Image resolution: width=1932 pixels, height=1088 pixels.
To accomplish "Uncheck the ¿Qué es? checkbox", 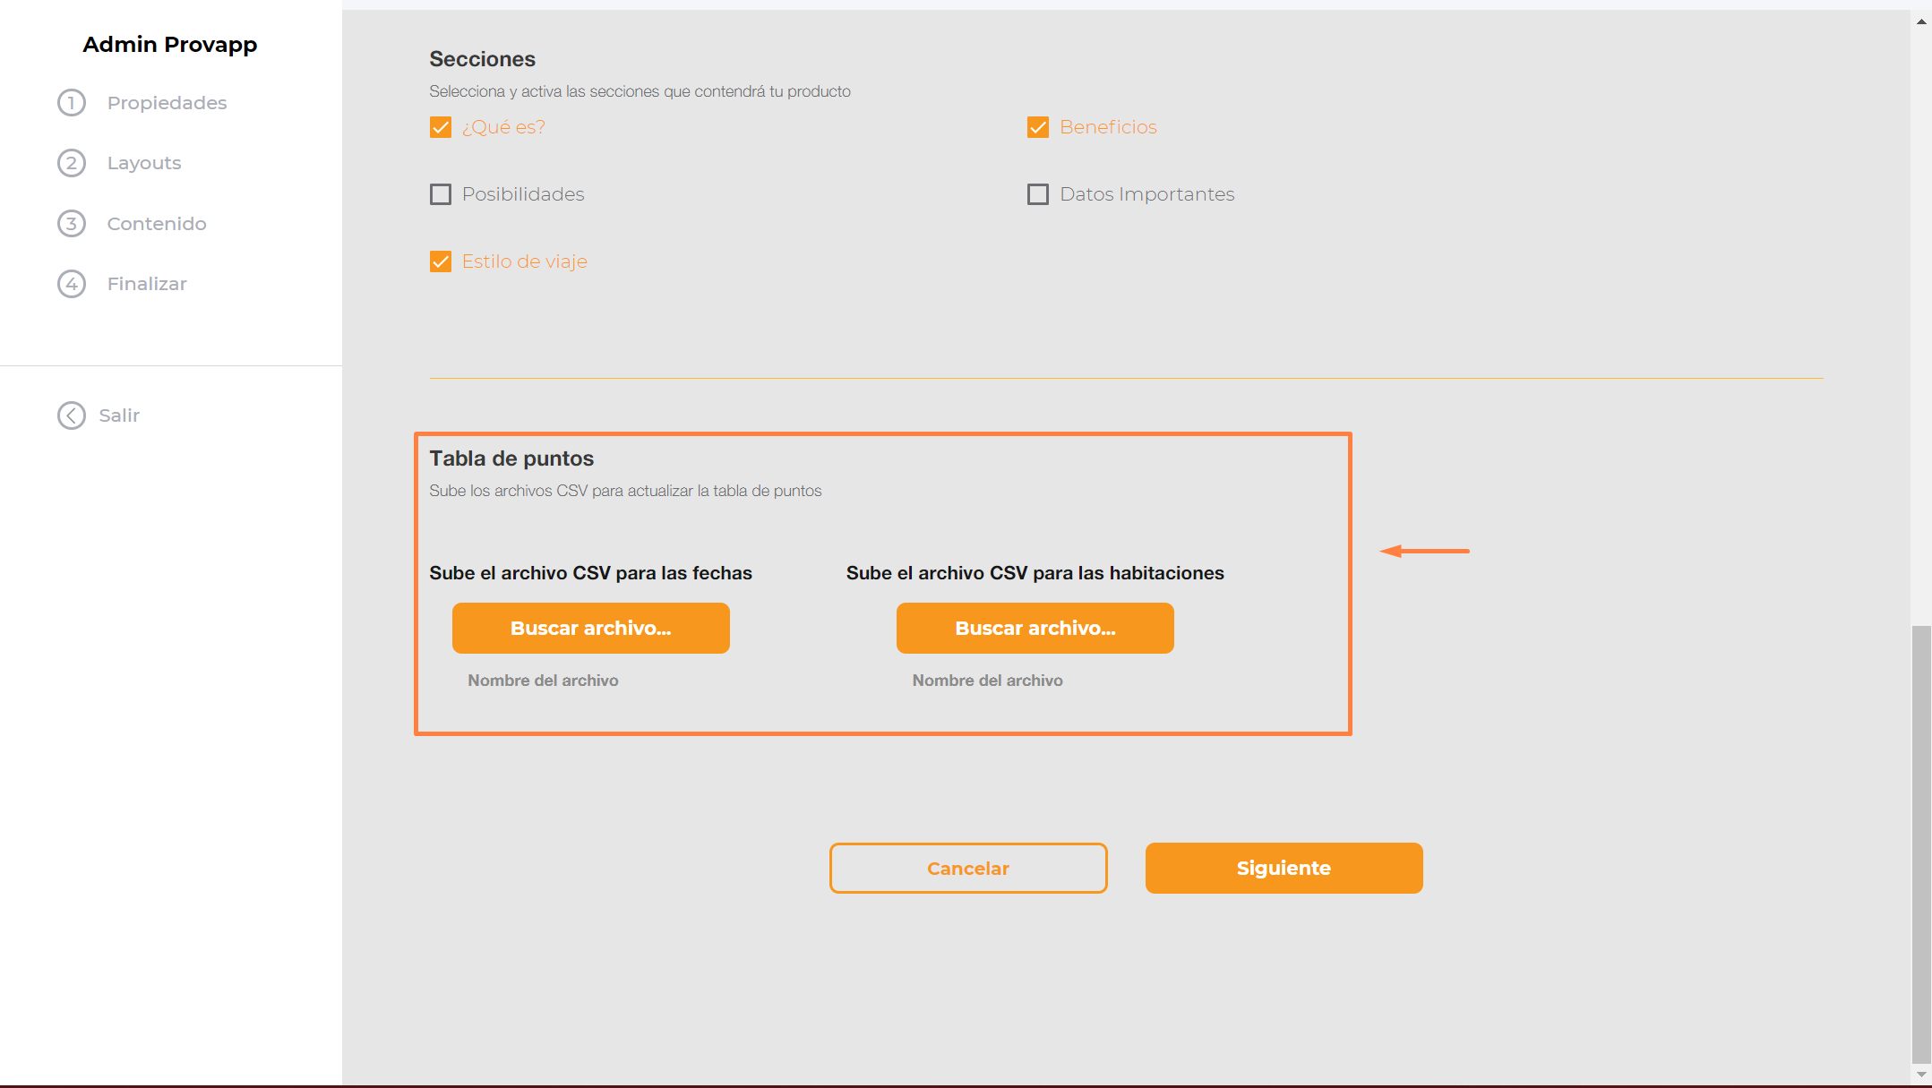I will (x=441, y=127).
